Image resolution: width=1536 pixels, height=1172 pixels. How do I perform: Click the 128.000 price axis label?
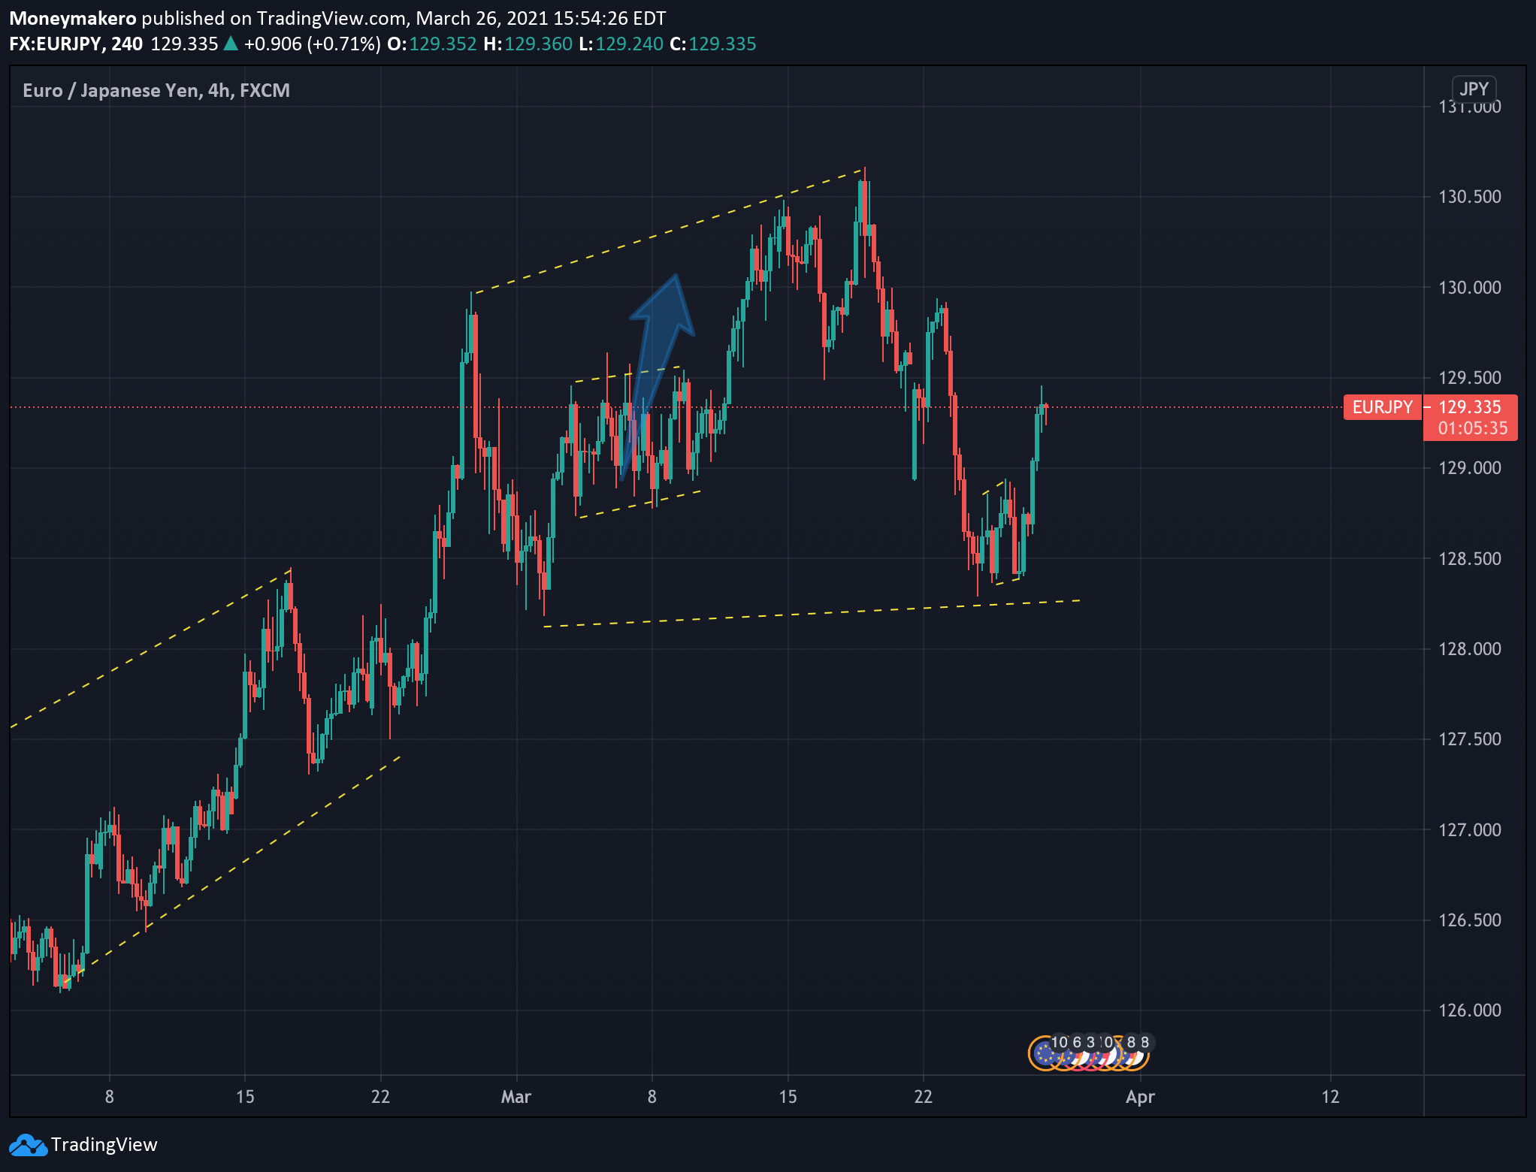click(x=1469, y=648)
